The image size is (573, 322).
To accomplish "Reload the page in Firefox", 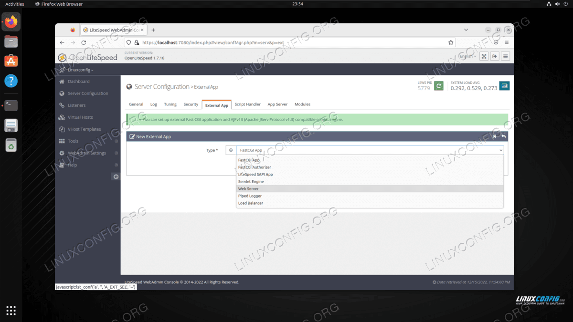I will click(84, 42).
